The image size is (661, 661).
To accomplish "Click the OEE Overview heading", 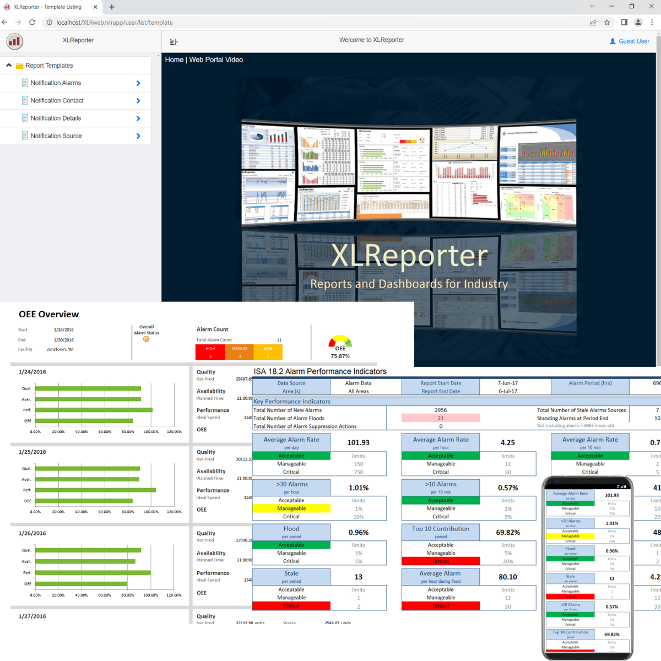I will click(49, 315).
